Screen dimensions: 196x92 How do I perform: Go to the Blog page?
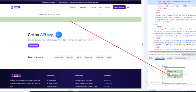pyautogui.click(x=100, y=7)
